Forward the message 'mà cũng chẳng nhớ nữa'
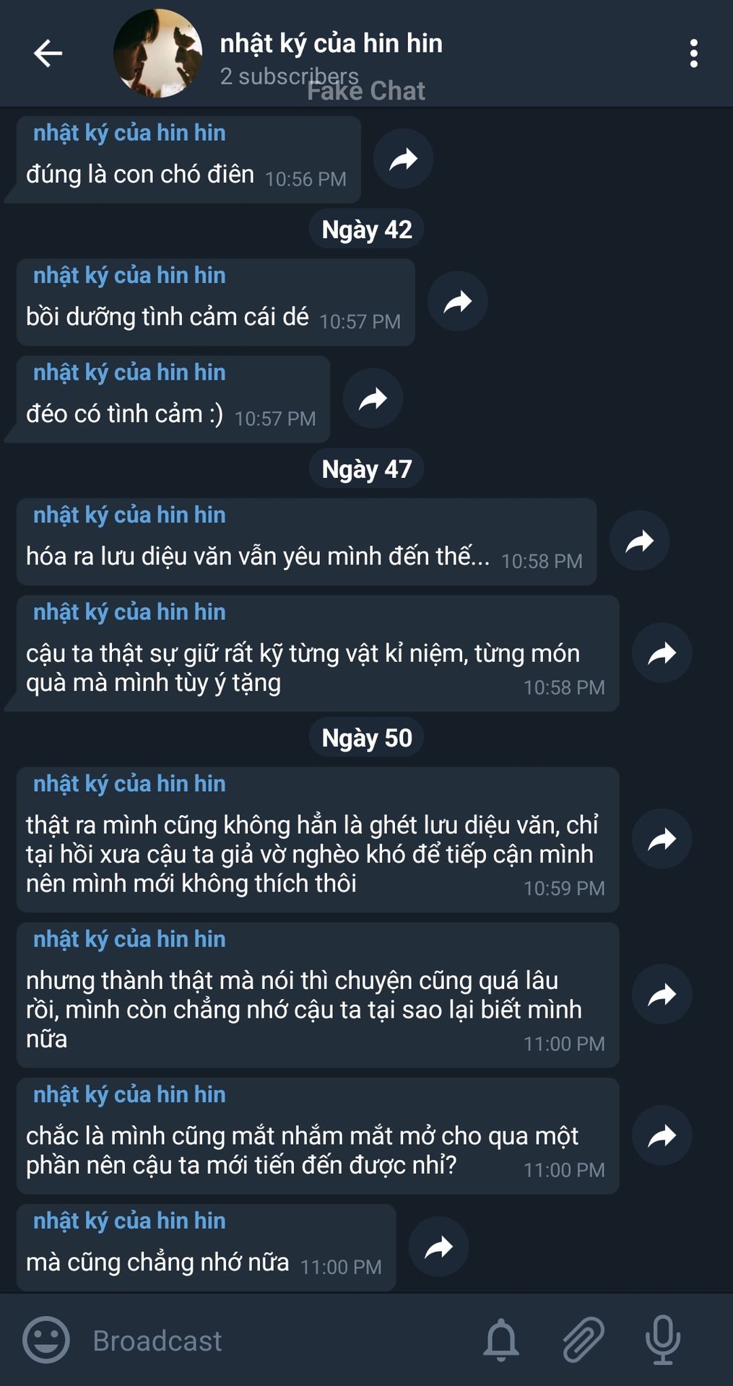733x1386 pixels. [438, 1247]
